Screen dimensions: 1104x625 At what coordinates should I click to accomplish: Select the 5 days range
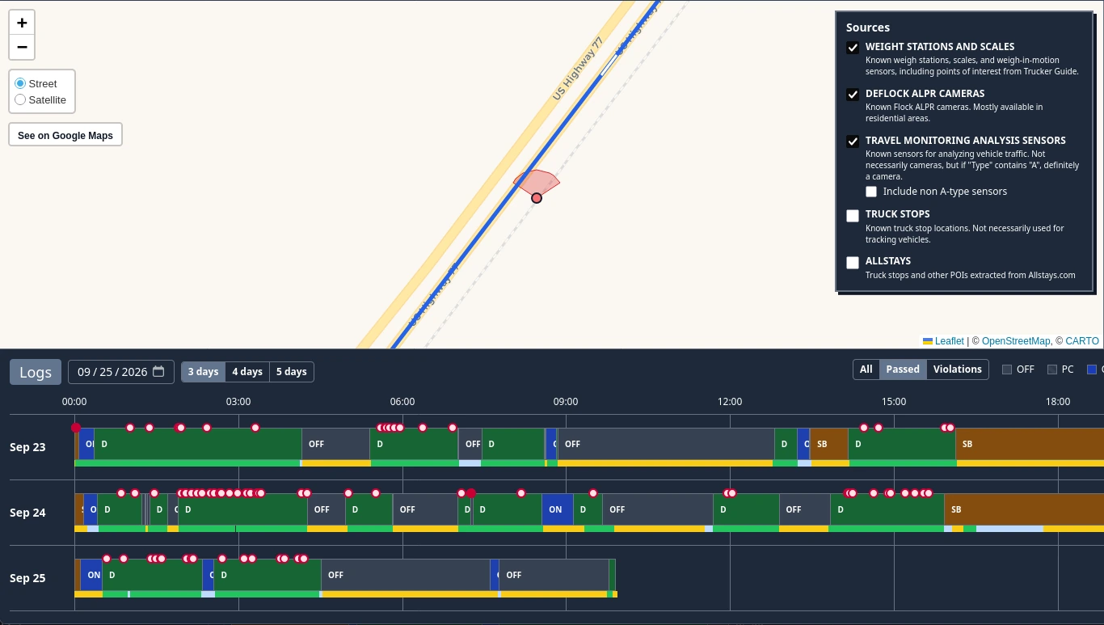click(x=291, y=372)
